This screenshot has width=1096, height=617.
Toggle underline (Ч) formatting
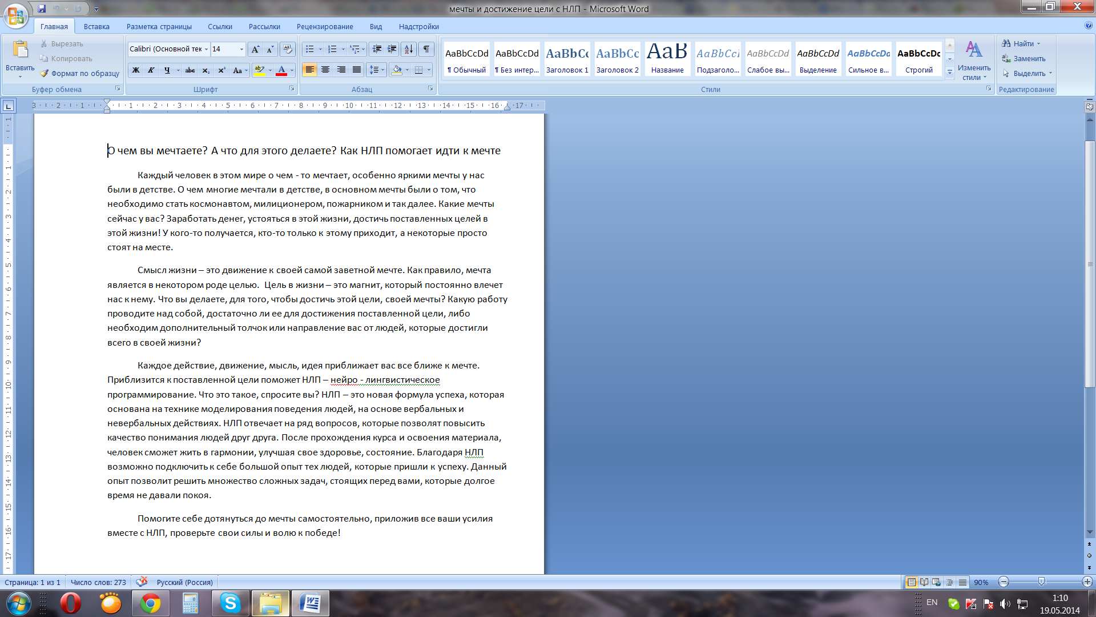pos(167,70)
